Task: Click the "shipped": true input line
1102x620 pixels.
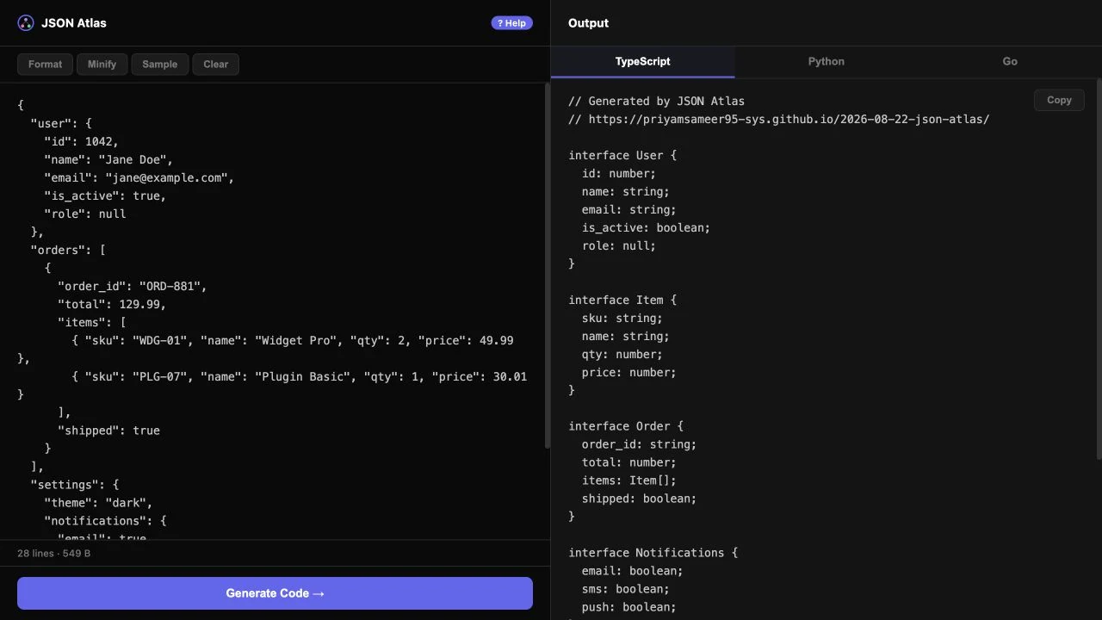Action: pyautogui.click(x=108, y=431)
